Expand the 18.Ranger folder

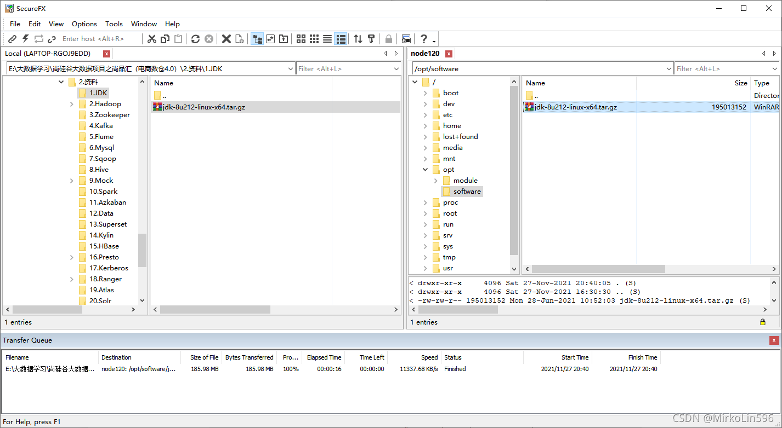72,279
